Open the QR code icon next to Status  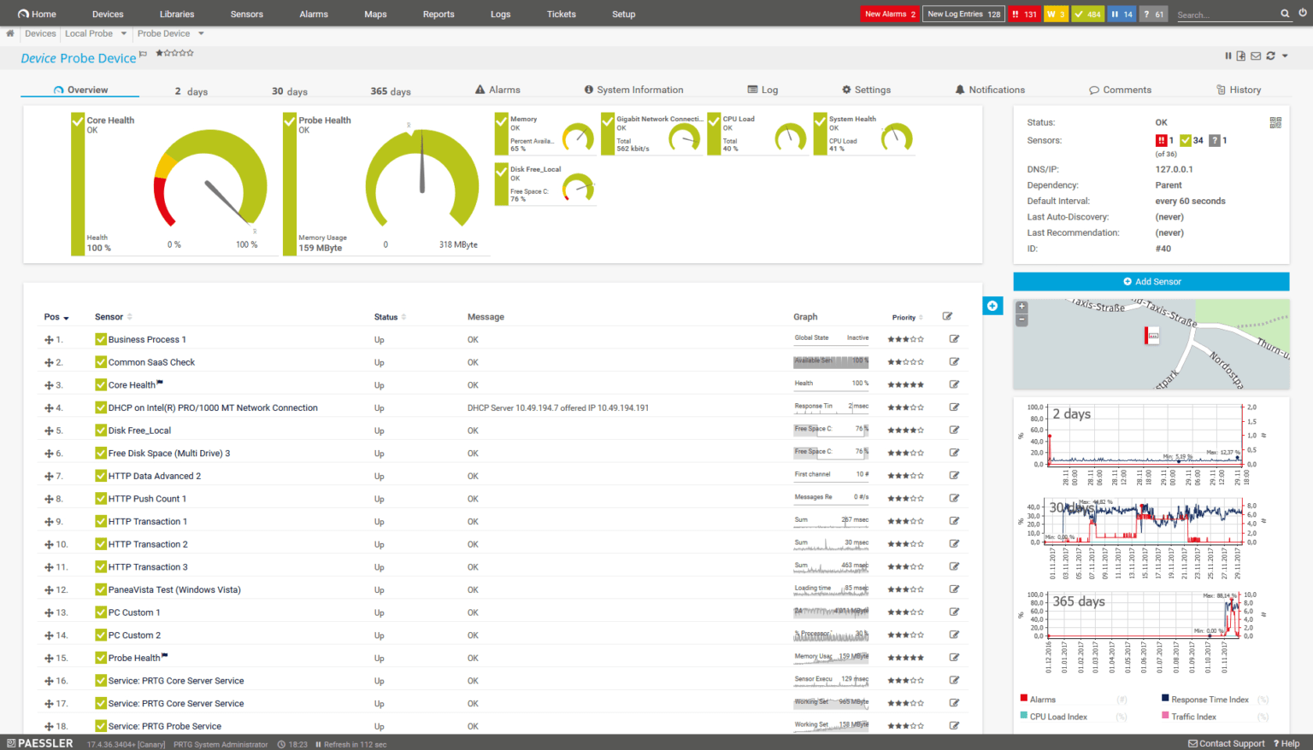1275,122
